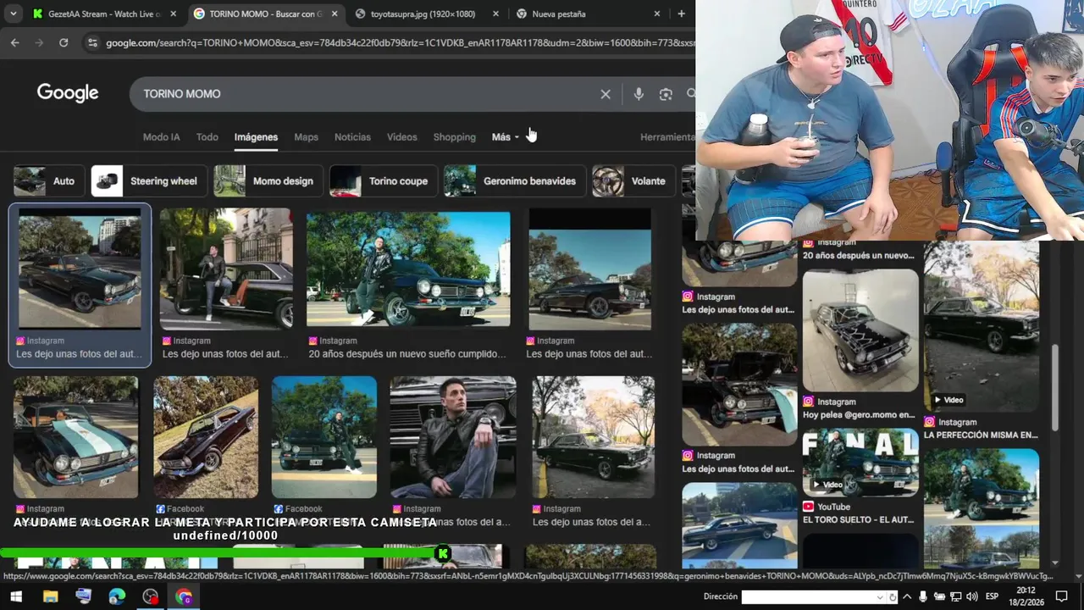Viewport: 1084px width, 610px height.
Task: Open the volume speaker tray icon
Action: tap(971, 596)
